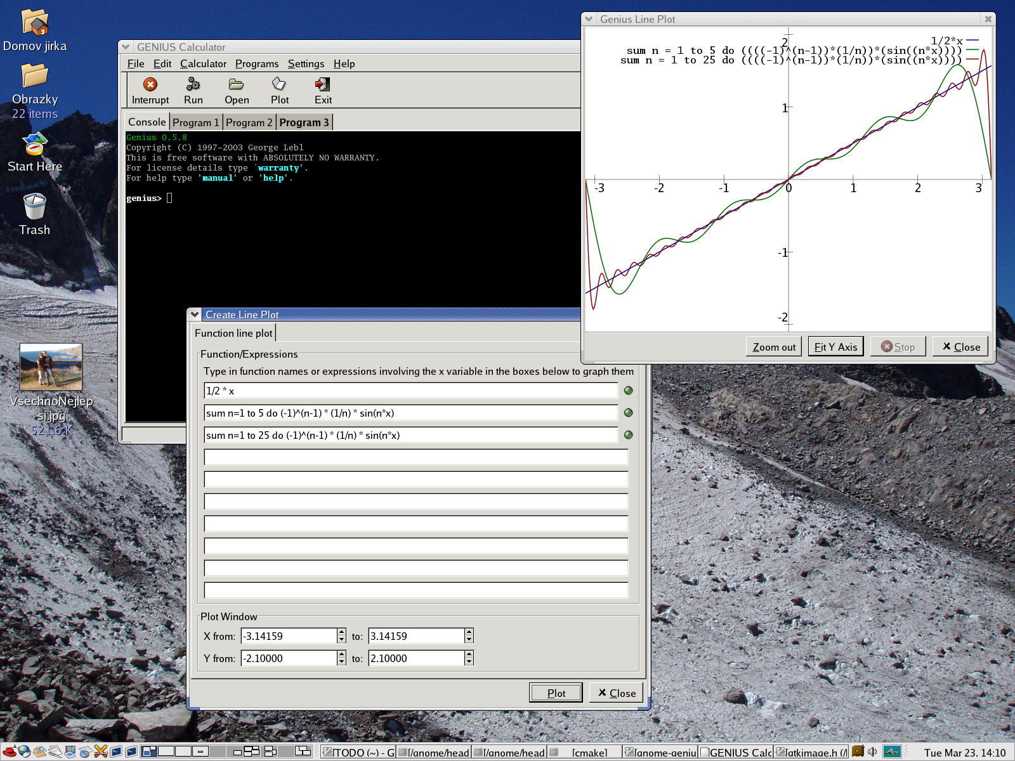Image resolution: width=1015 pixels, height=761 pixels.
Task: Open the Obrazky folder icon on desktop
Action: [x=35, y=75]
